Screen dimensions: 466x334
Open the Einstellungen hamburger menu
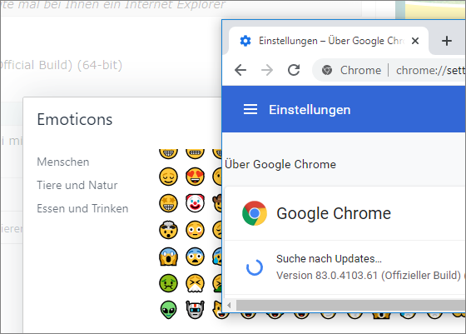250,109
